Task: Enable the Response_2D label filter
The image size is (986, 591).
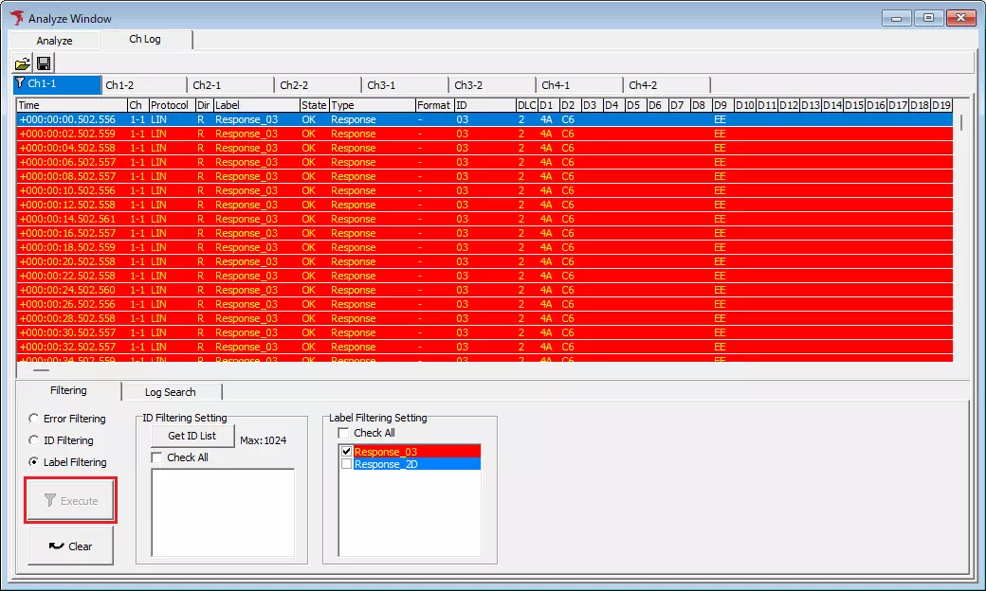Action: (346, 464)
